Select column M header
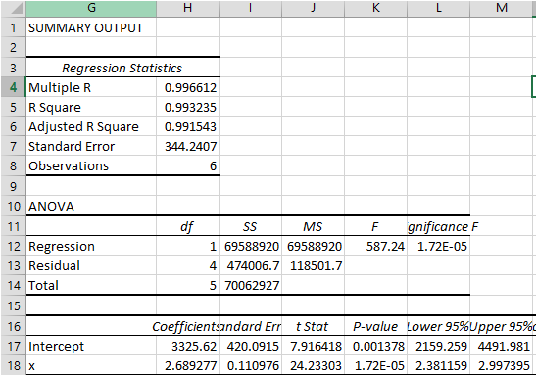Image resolution: width=537 pixels, height=376 pixels. [x=502, y=8]
